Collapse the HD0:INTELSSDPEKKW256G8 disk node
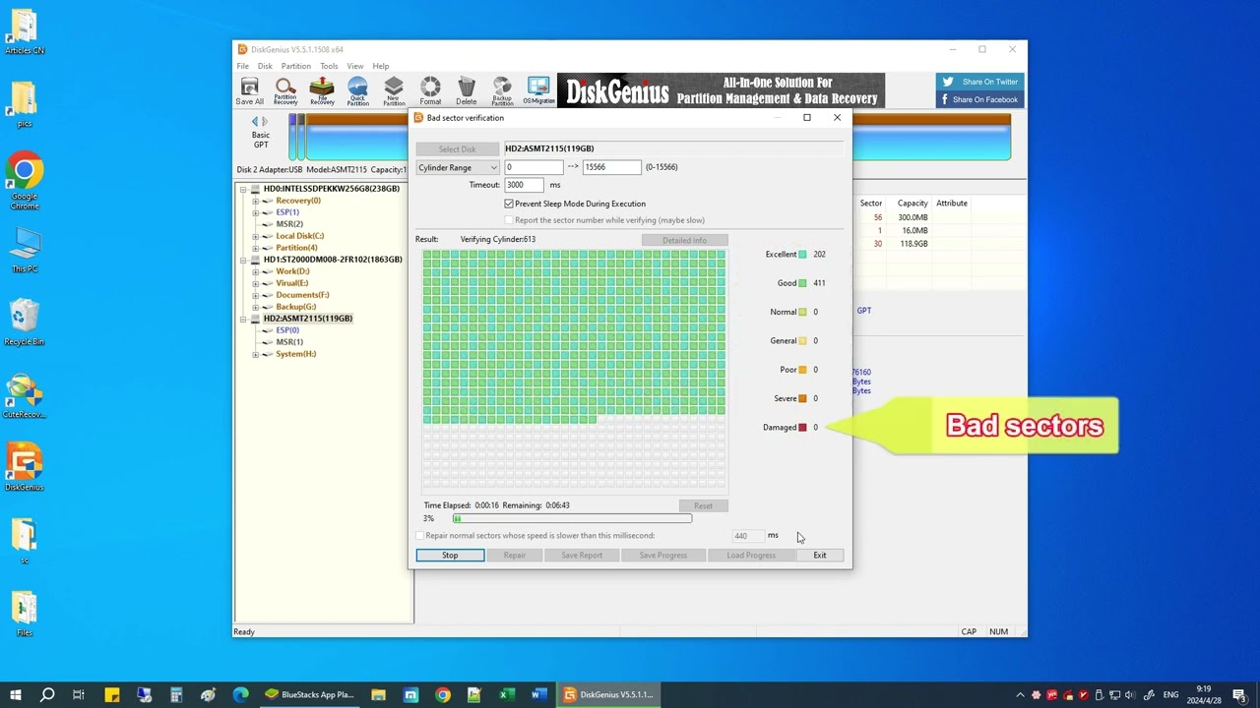The image size is (1260, 708). coord(243,189)
